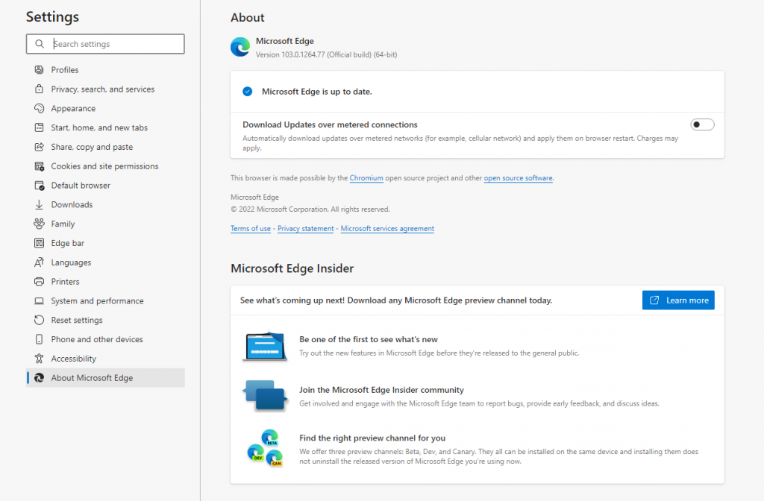The height and width of the screenshot is (501, 764).
Task: Click the Downloads arrow icon
Action: (x=39, y=204)
